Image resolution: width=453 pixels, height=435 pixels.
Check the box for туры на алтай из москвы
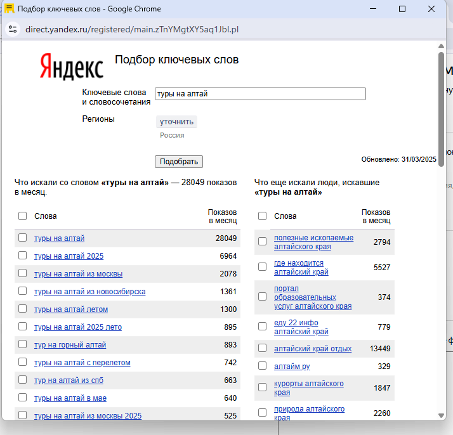[x=23, y=273]
